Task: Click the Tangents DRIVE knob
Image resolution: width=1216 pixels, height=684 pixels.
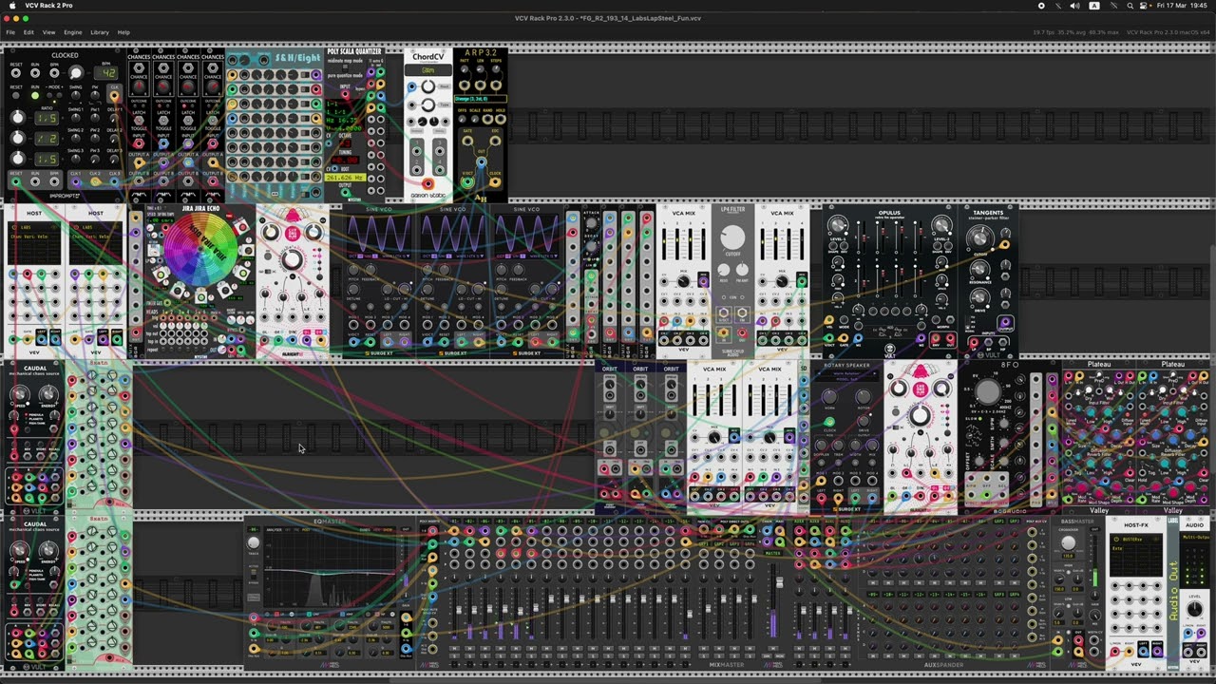Action: 979,296
